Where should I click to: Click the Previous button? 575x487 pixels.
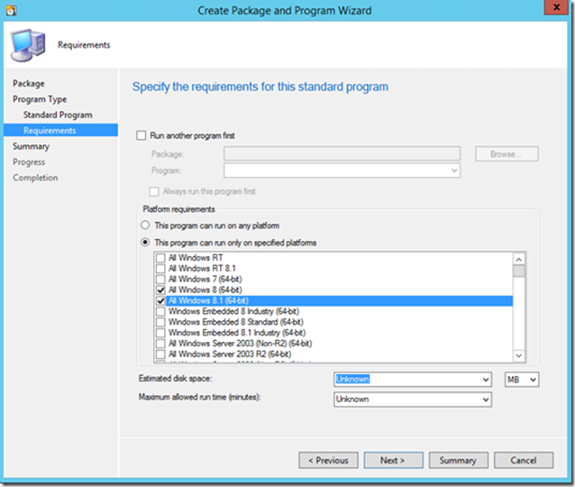(328, 460)
